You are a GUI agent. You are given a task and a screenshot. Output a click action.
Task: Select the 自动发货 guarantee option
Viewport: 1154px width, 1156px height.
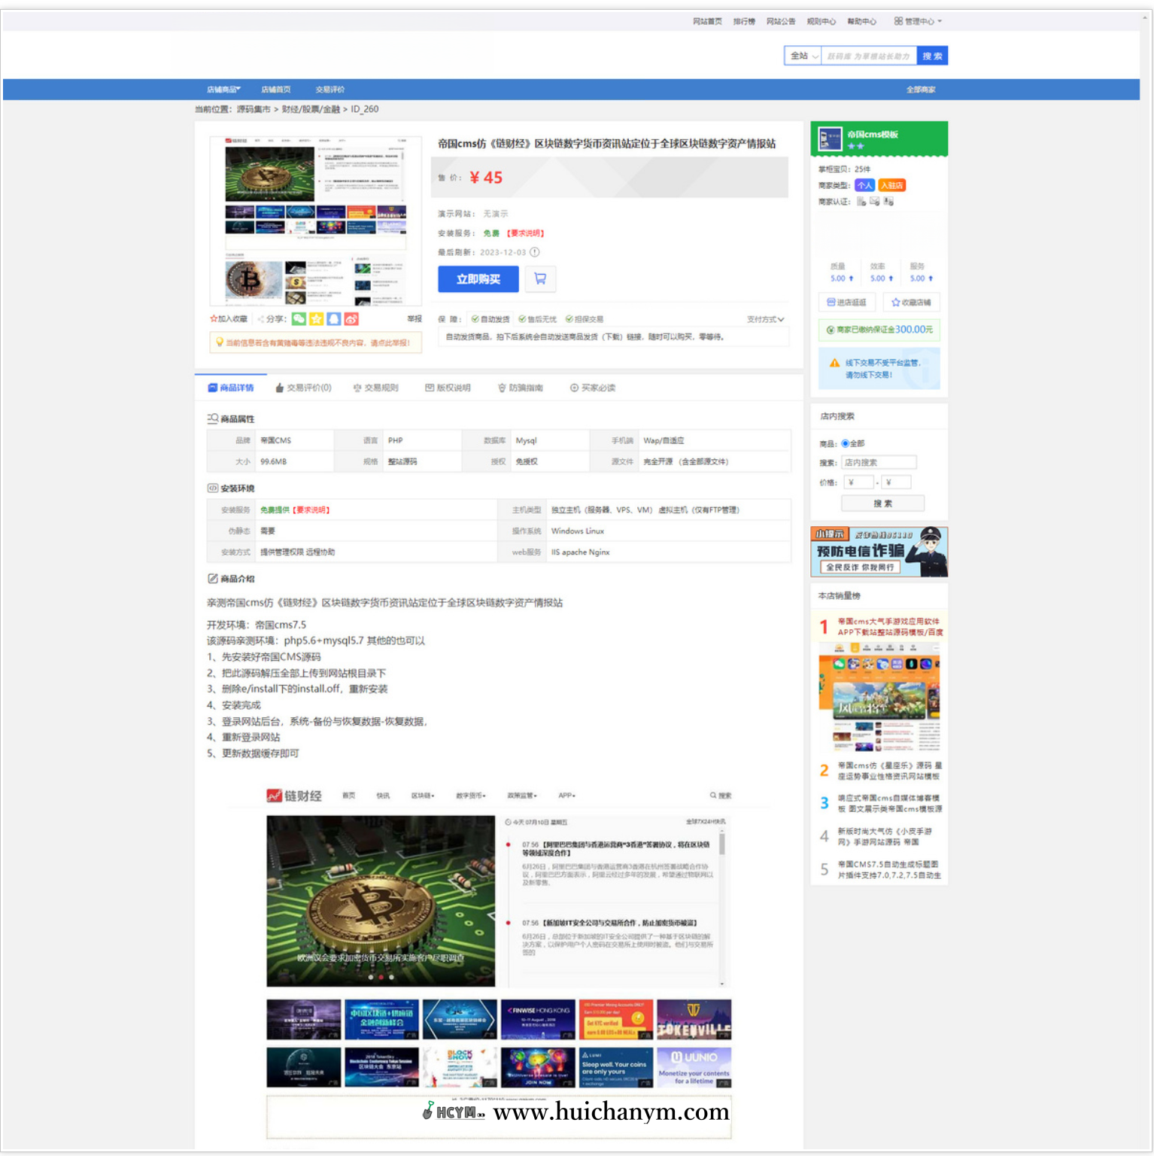(490, 319)
